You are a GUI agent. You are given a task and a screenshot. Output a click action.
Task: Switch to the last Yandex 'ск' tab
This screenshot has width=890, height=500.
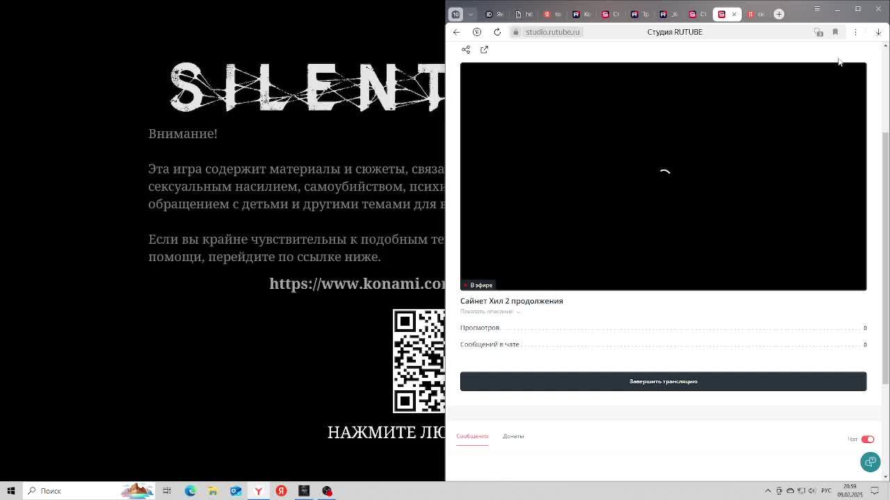755,14
